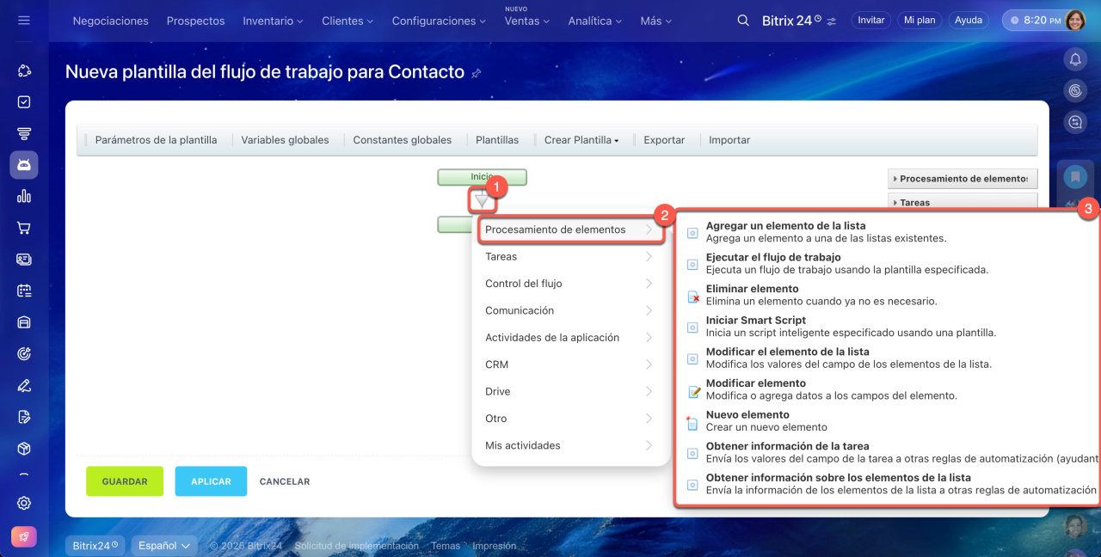This screenshot has width=1101, height=557.
Task: Click the Eliminar elemento action icon
Action: coord(693,296)
